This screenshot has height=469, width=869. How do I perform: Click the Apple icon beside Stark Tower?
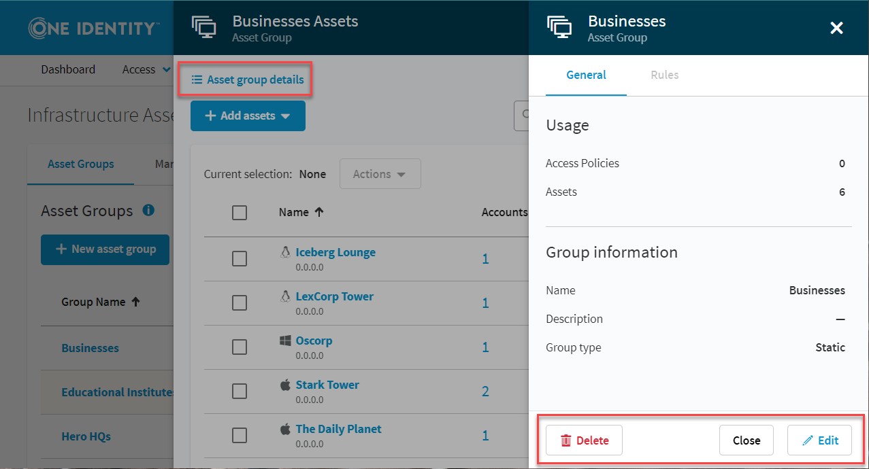click(x=285, y=385)
